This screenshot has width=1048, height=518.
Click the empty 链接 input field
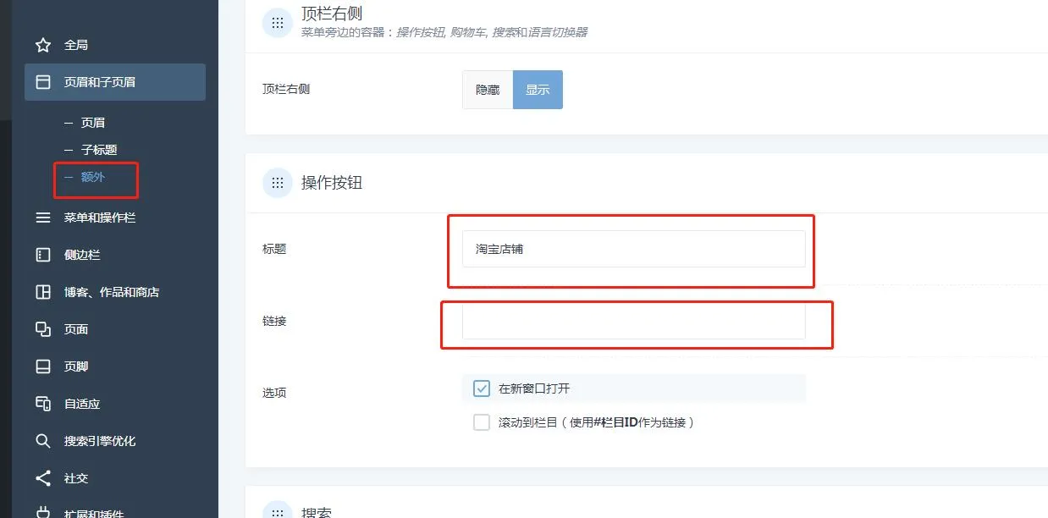(633, 321)
